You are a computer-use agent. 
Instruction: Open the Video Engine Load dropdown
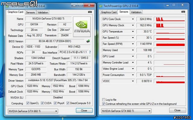pos(133,69)
